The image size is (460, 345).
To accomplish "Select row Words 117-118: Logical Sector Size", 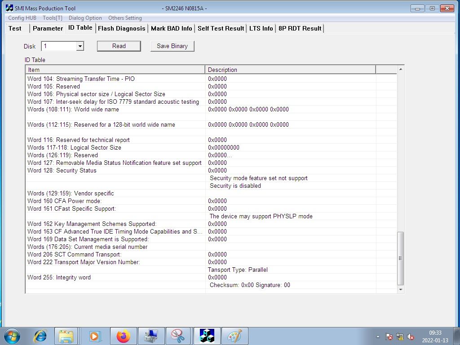I will coord(211,147).
